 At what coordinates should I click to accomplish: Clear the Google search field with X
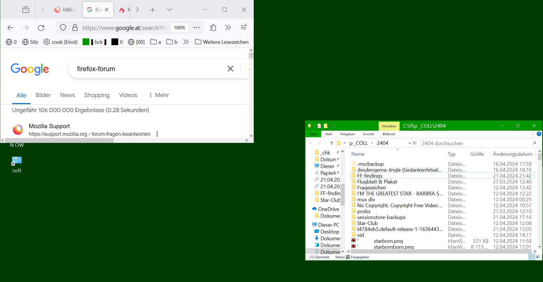(230, 69)
